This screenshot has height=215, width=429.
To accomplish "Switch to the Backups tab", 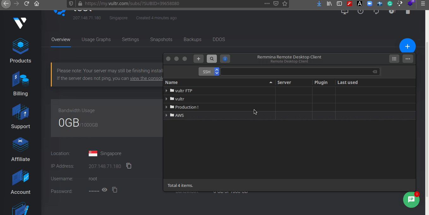I will click(x=193, y=39).
